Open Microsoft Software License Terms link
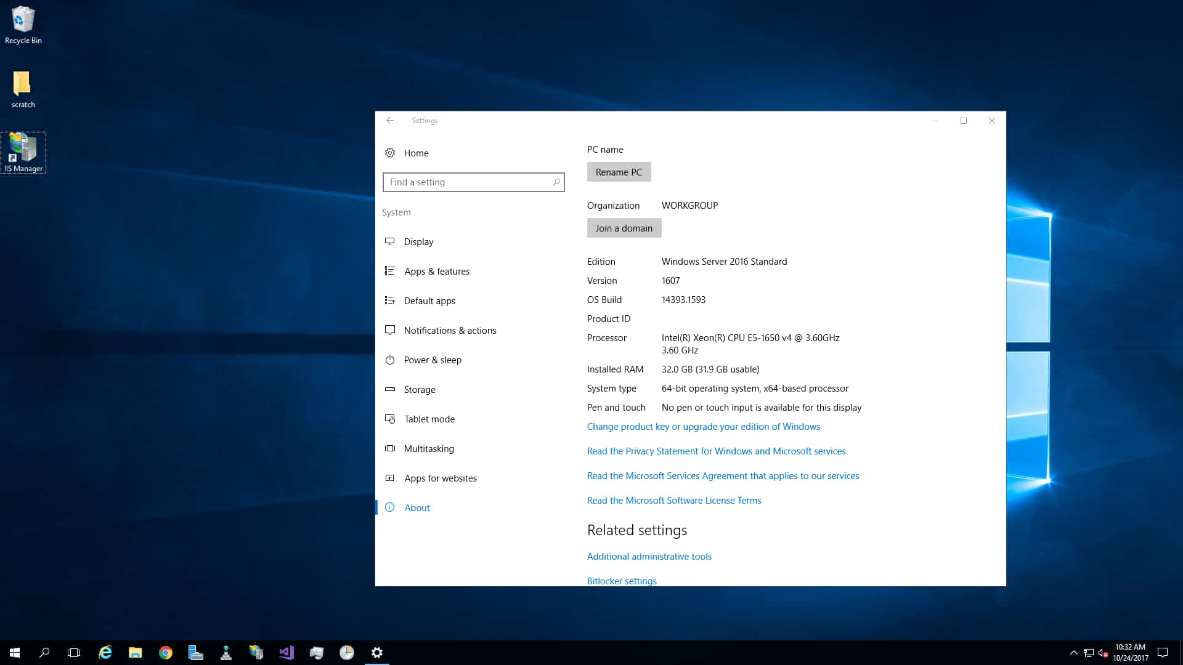This screenshot has width=1183, height=665. click(x=674, y=500)
